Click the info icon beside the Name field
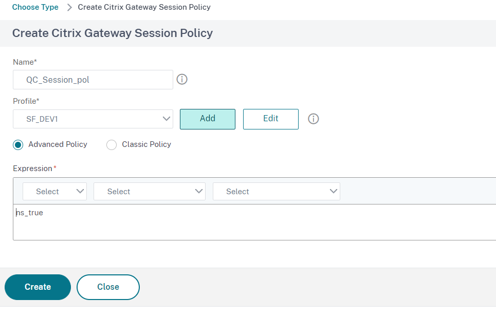Viewport: 496px width, 336px height. (x=182, y=80)
